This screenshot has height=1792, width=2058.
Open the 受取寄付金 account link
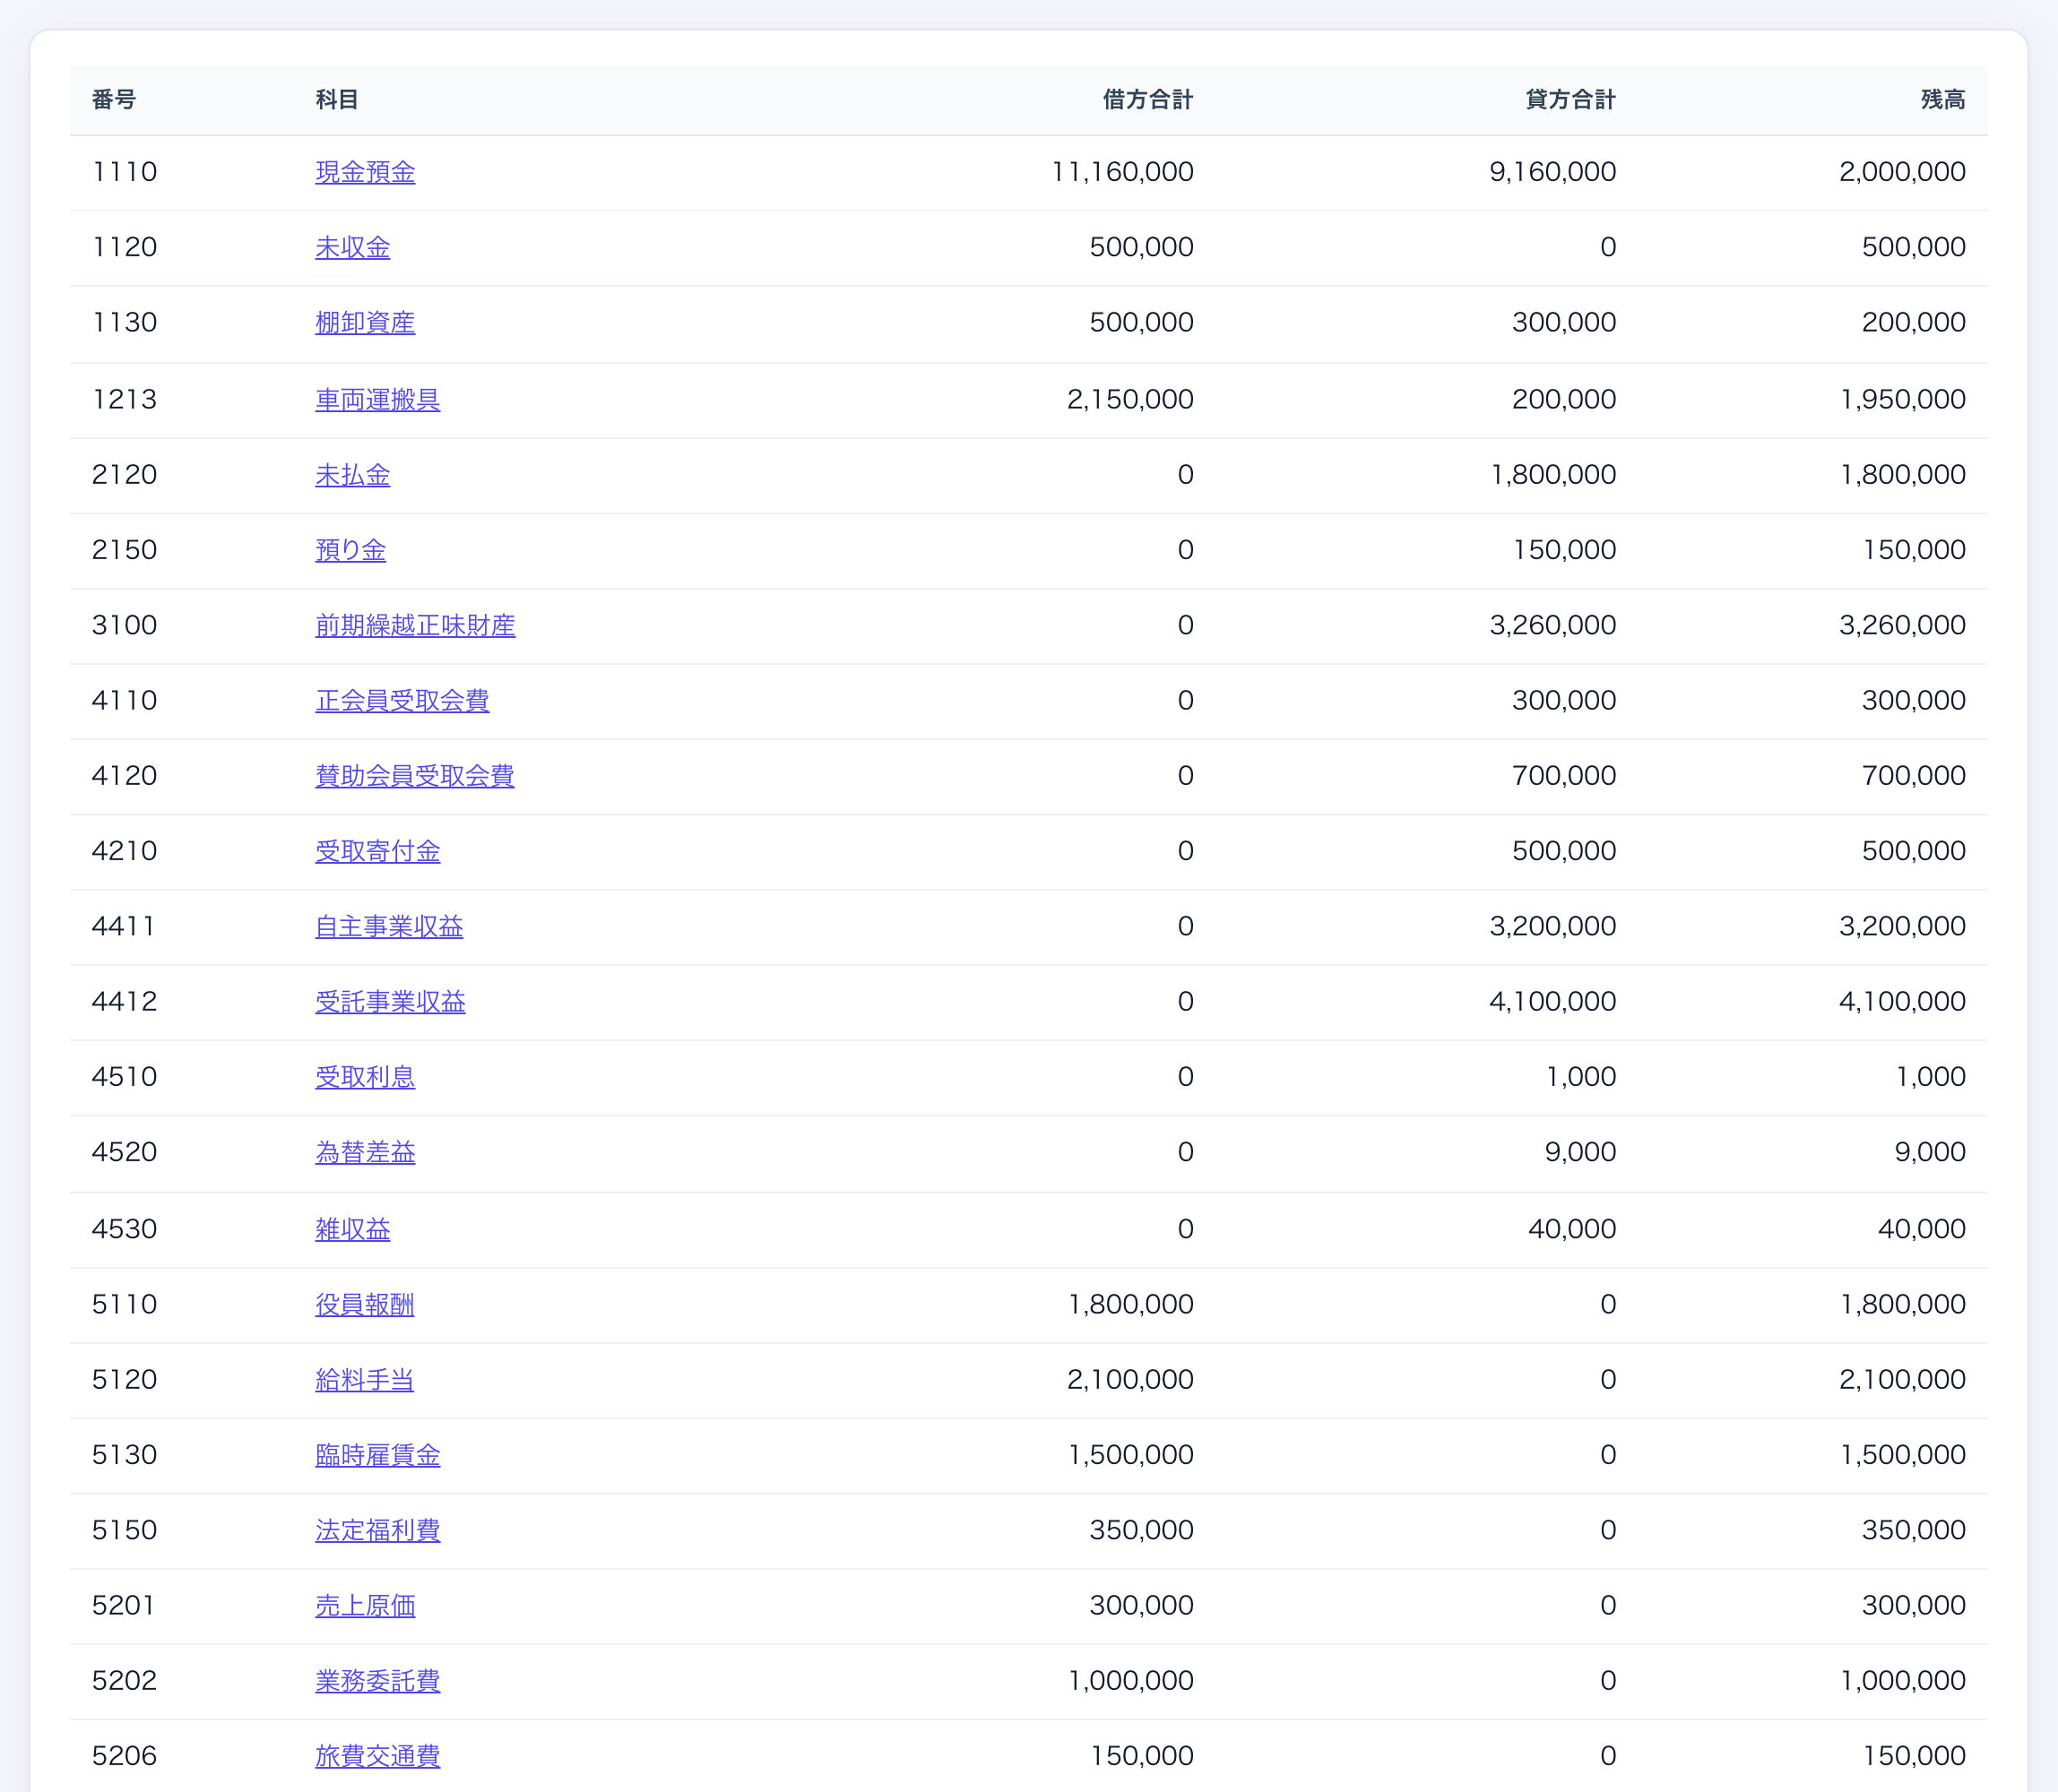[377, 850]
